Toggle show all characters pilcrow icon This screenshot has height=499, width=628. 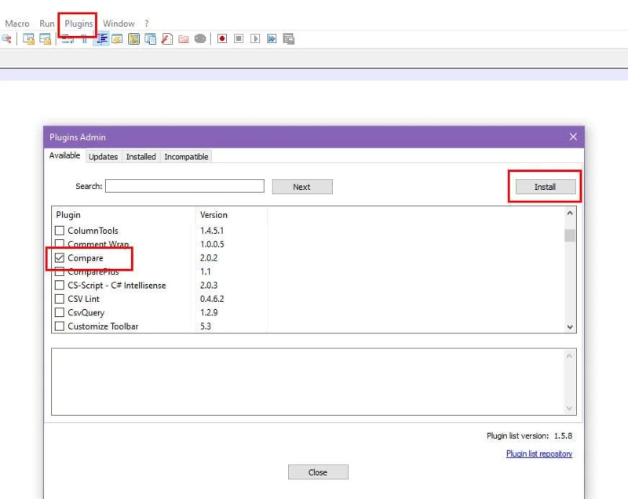point(84,38)
